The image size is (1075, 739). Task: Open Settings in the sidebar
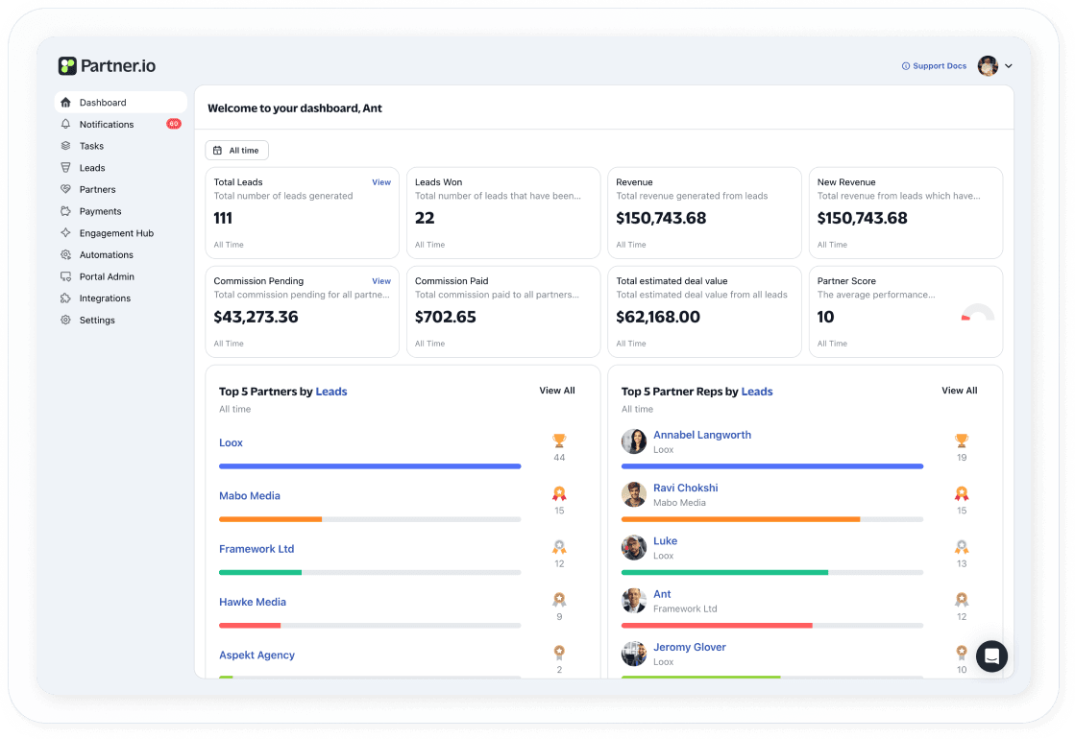tap(121, 321)
